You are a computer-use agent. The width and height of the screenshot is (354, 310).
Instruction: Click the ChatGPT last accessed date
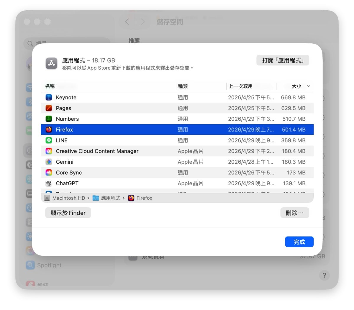tap(251, 183)
